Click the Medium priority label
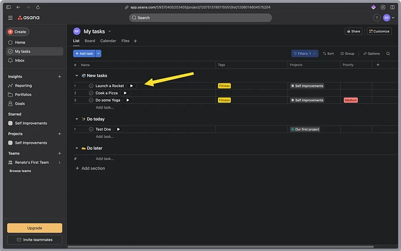 point(350,100)
